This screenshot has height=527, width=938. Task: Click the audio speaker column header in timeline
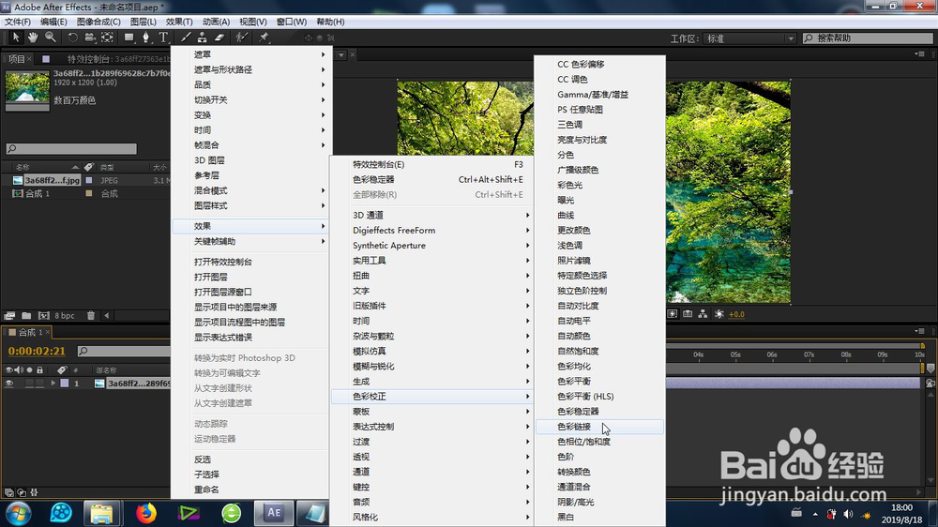point(19,369)
